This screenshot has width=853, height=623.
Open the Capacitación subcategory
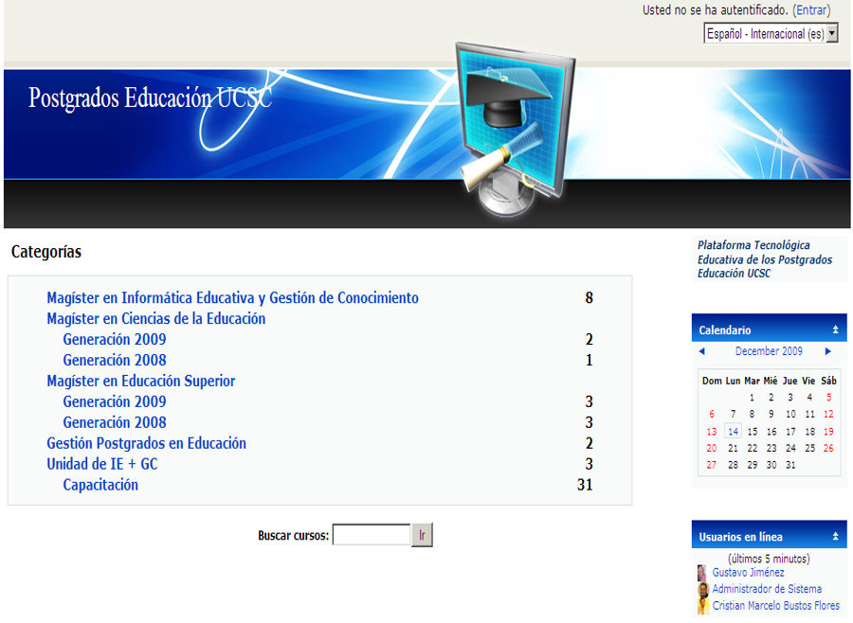(x=100, y=485)
